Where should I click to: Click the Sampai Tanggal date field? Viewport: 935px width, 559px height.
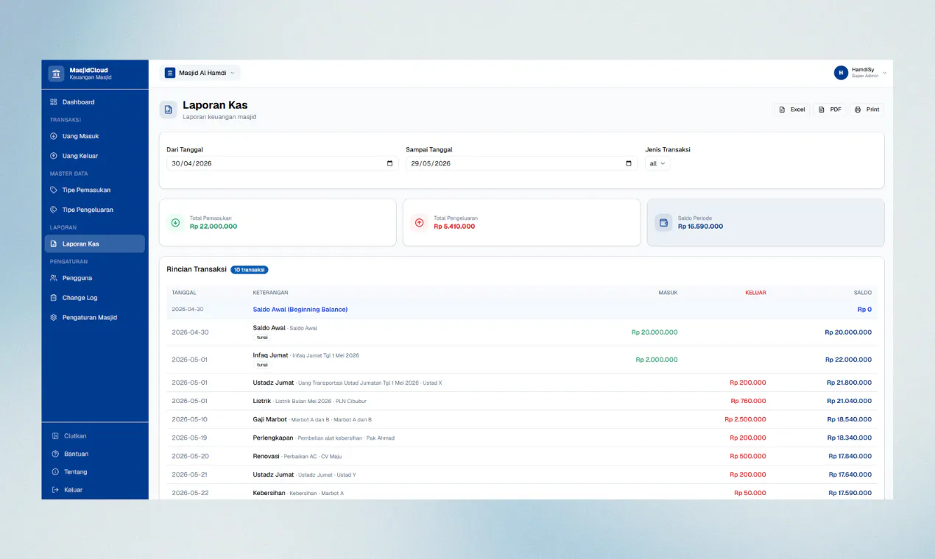521,163
